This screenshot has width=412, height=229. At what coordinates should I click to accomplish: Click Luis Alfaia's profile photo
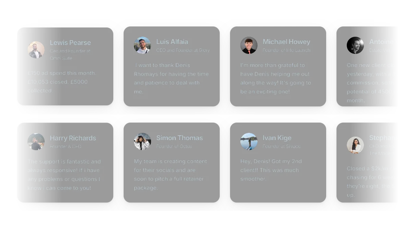click(x=142, y=45)
